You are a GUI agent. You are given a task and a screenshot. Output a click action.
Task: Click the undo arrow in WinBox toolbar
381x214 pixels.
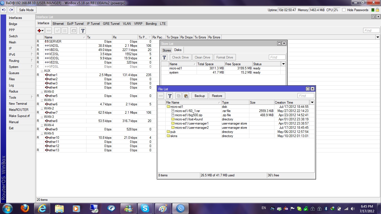[x=4, y=10]
